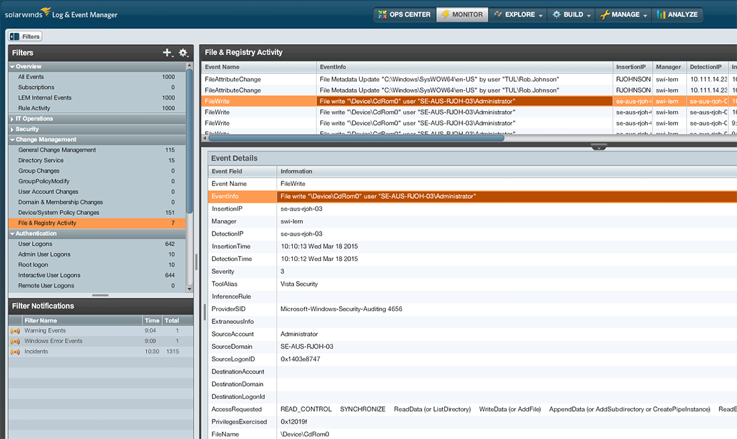Sort notifications by Time column
The height and width of the screenshot is (439, 737).
(x=152, y=320)
